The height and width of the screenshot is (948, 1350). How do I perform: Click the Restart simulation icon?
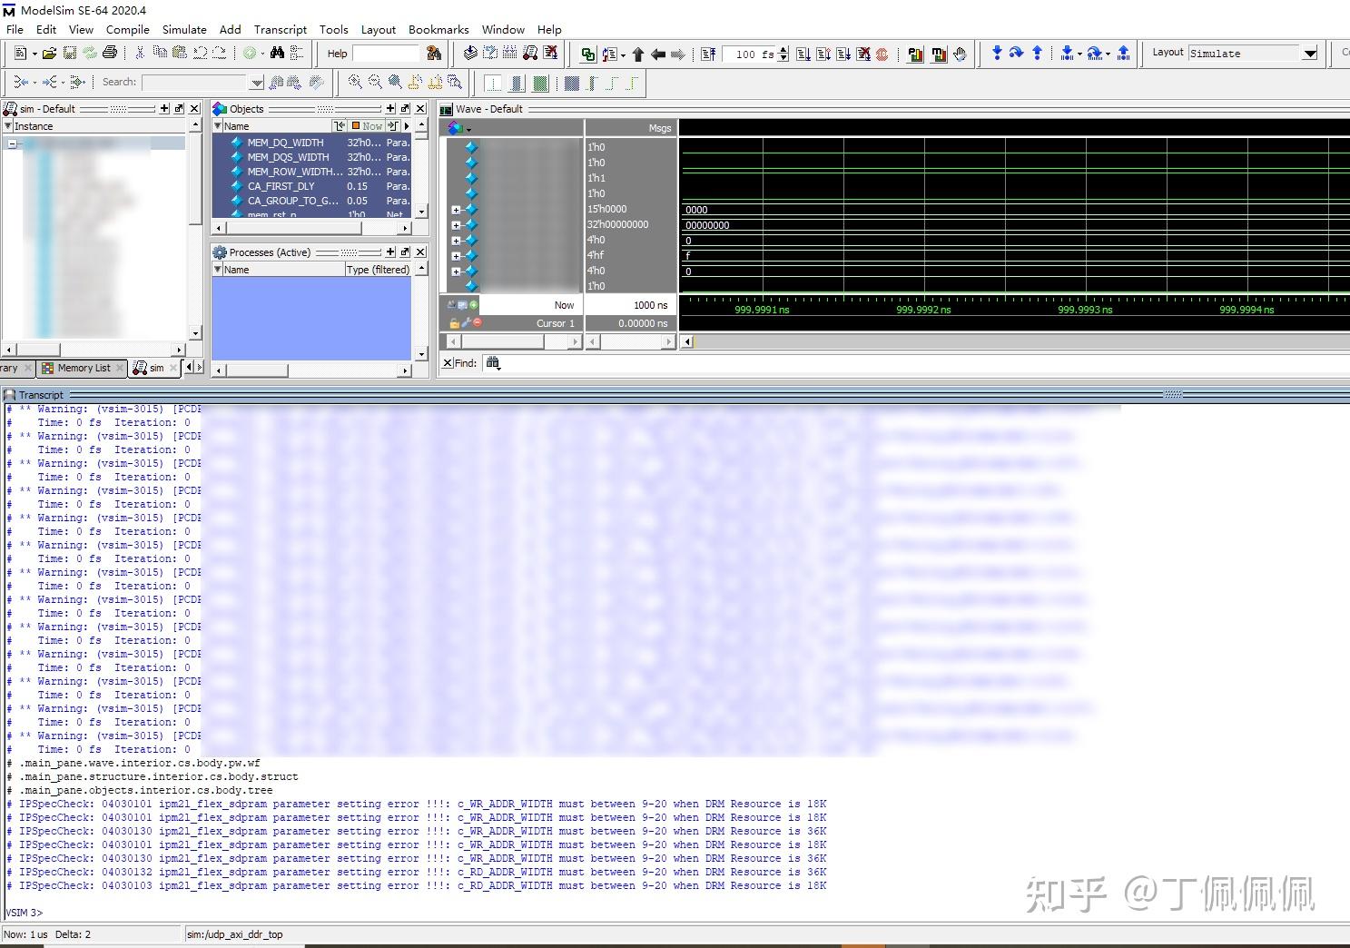[709, 54]
